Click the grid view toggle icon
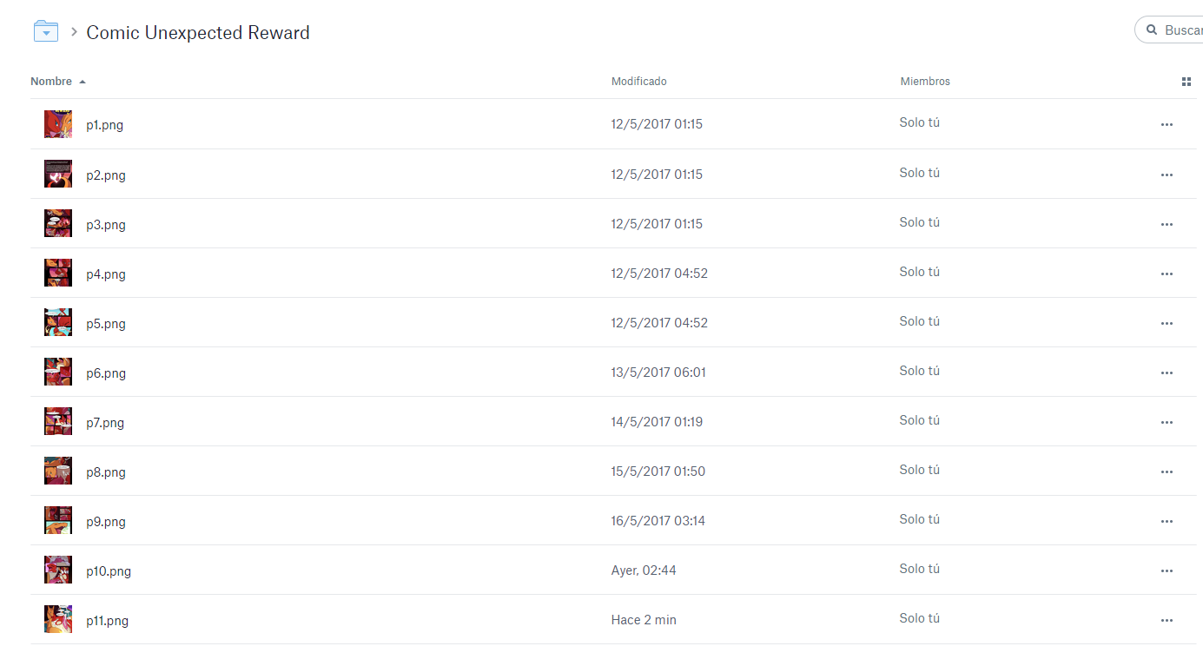This screenshot has width=1203, height=666. pos(1186,82)
